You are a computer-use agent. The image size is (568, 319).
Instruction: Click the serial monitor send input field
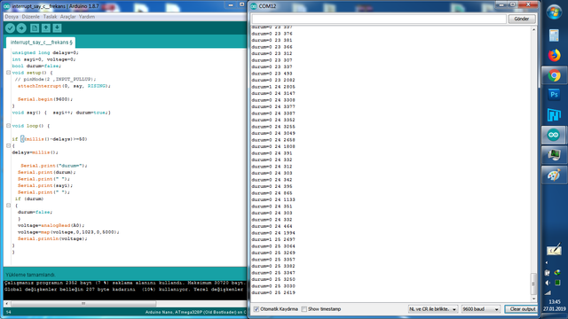coord(379,19)
